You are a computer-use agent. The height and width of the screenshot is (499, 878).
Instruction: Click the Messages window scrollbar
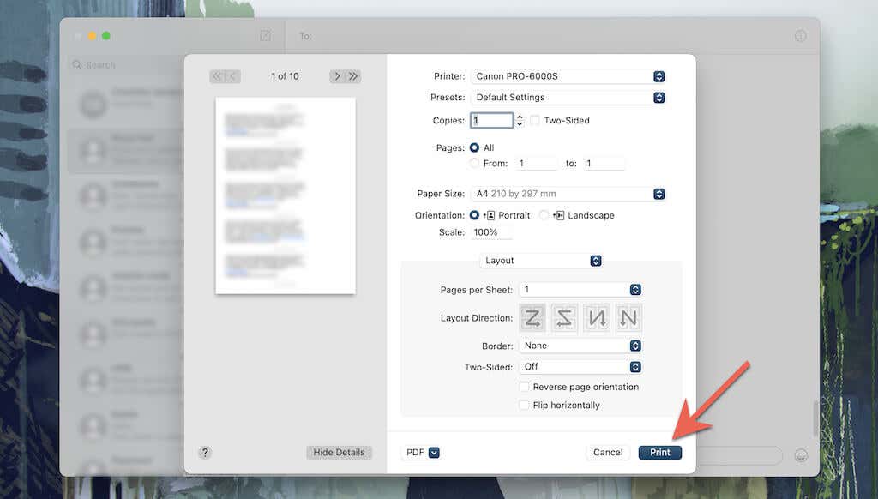click(815, 418)
